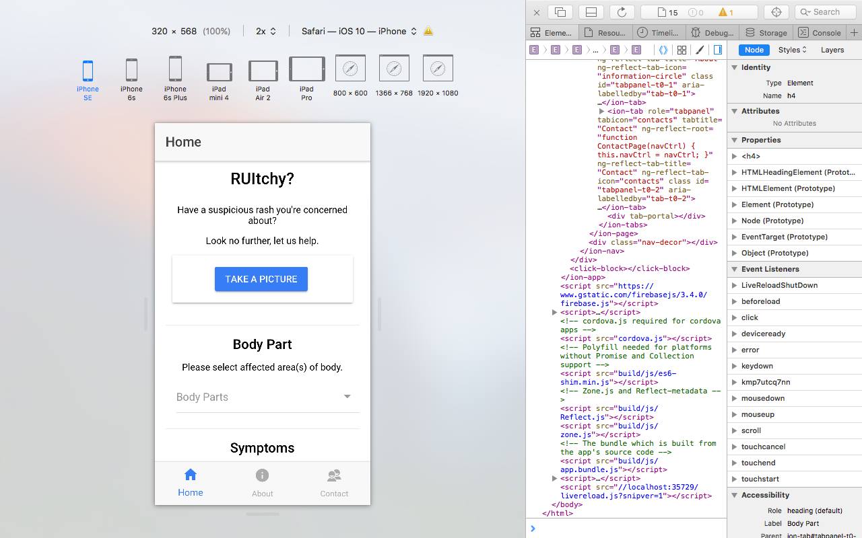
Task: Switch to the Elements tab
Action: 552,32
